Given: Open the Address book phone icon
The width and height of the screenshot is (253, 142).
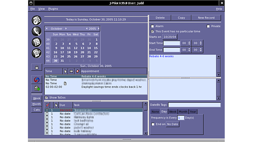Looking at the screenshot, I should (36, 31).
